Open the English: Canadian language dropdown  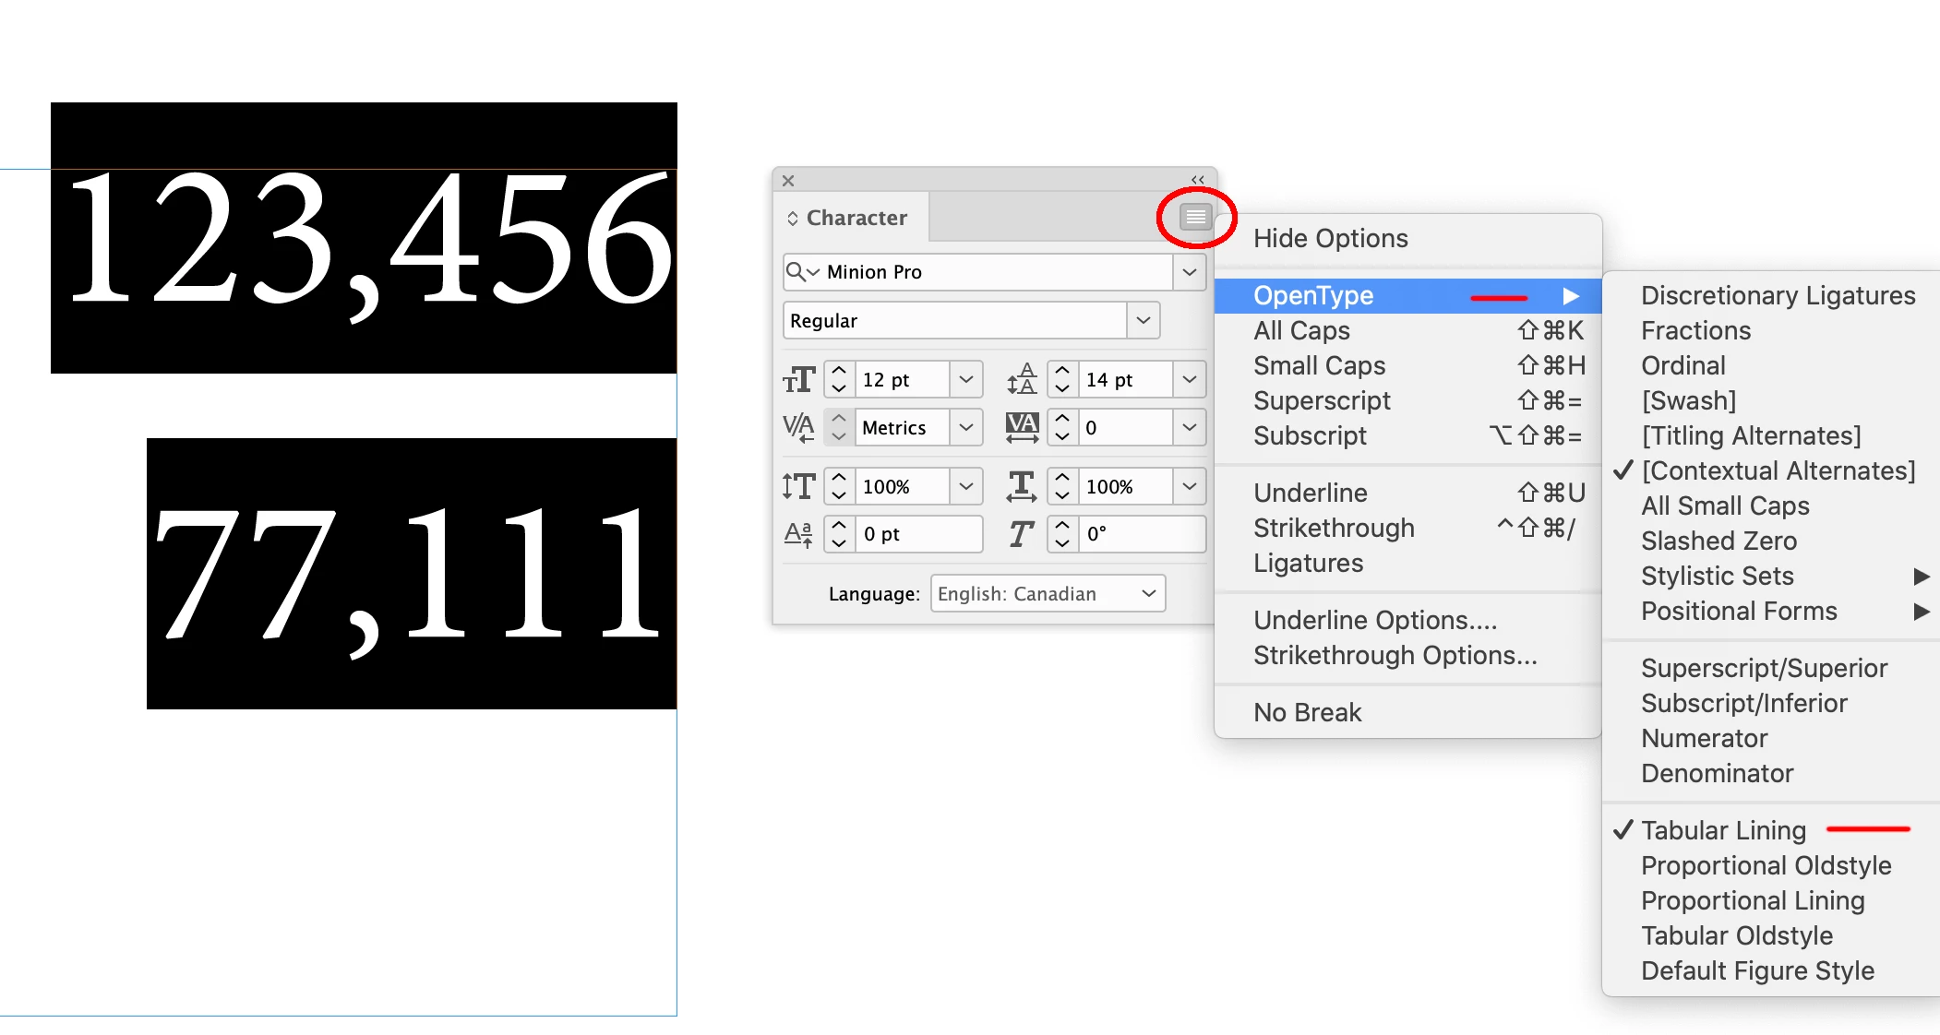coord(1048,593)
